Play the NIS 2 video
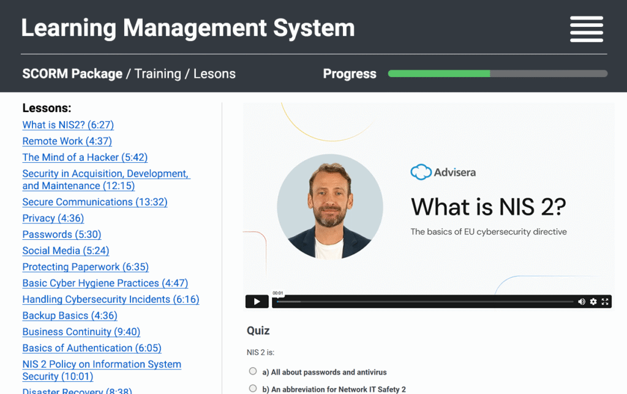Image resolution: width=627 pixels, height=394 pixels. [257, 301]
